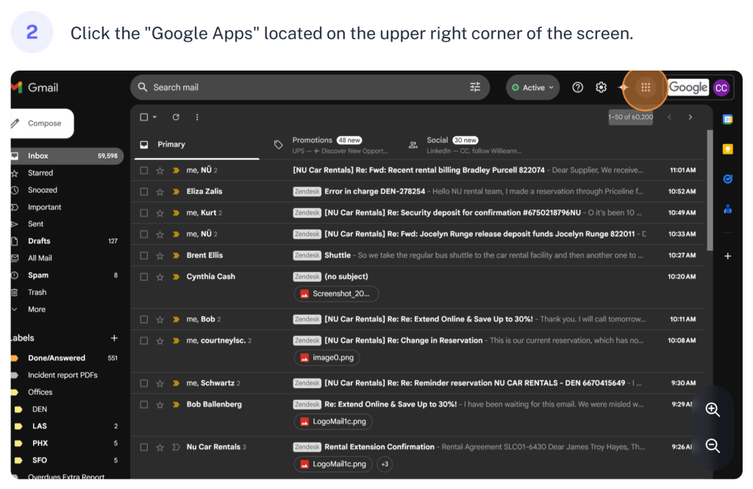Tick checkbox beside Cynthia Cash email
Screen dimensions: 753x489
[x=144, y=277]
